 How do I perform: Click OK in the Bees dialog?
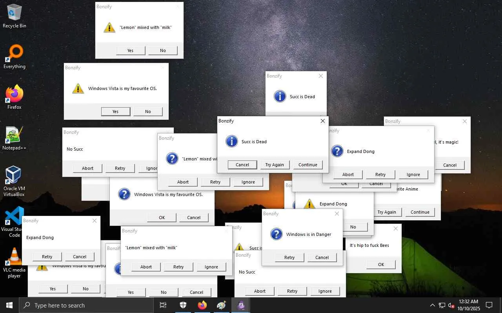(x=381, y=264)
